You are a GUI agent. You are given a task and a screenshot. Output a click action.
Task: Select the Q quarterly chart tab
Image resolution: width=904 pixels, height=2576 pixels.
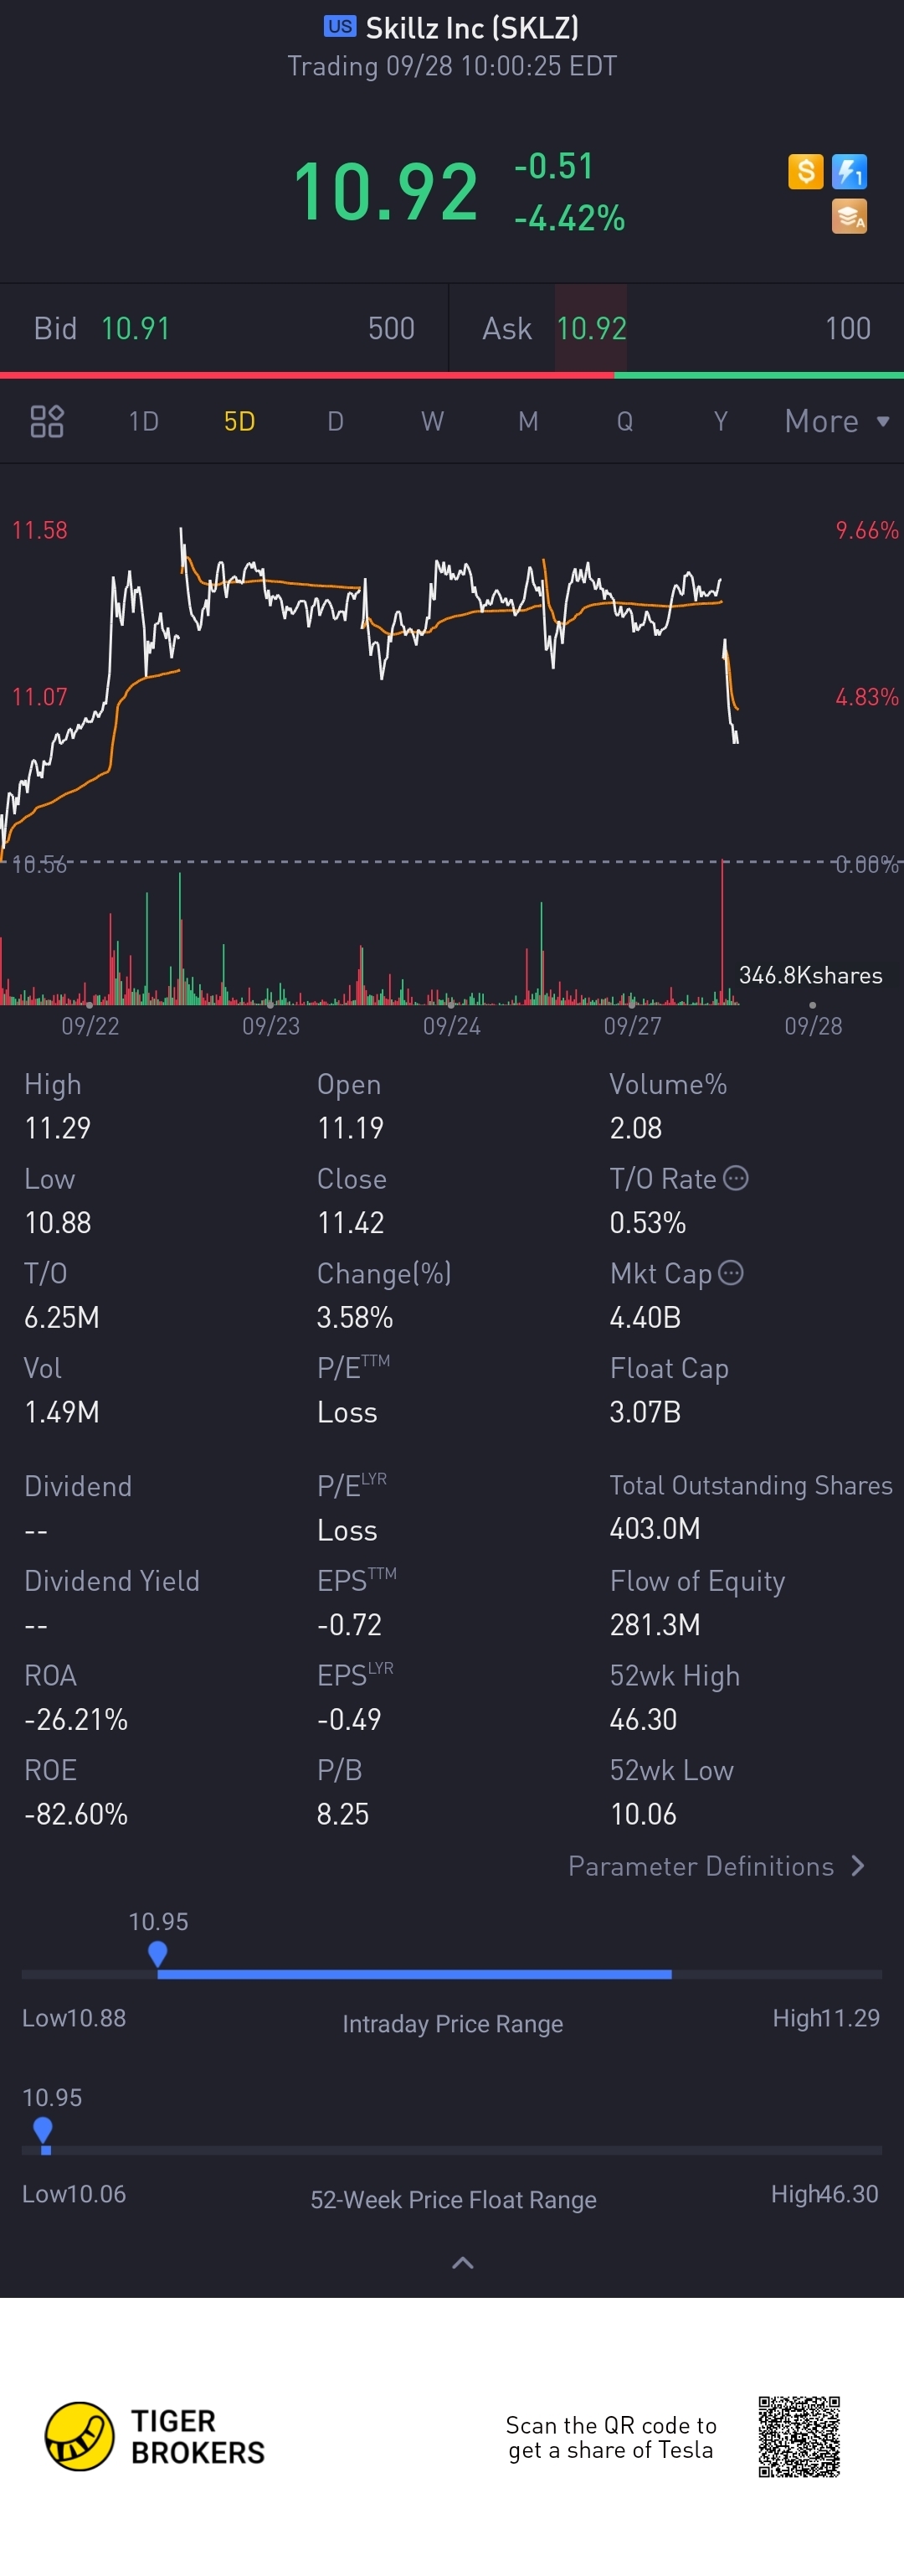(x=624, y=421)
